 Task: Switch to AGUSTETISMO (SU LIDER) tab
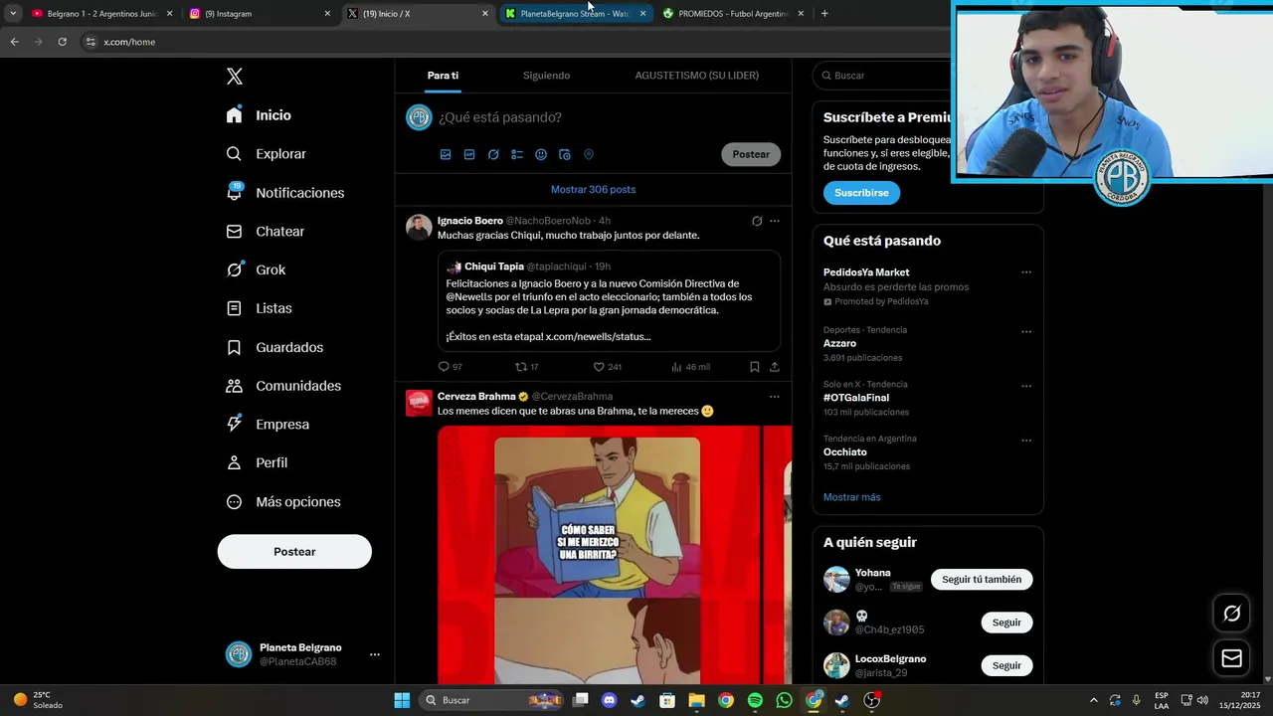[696, 76]
